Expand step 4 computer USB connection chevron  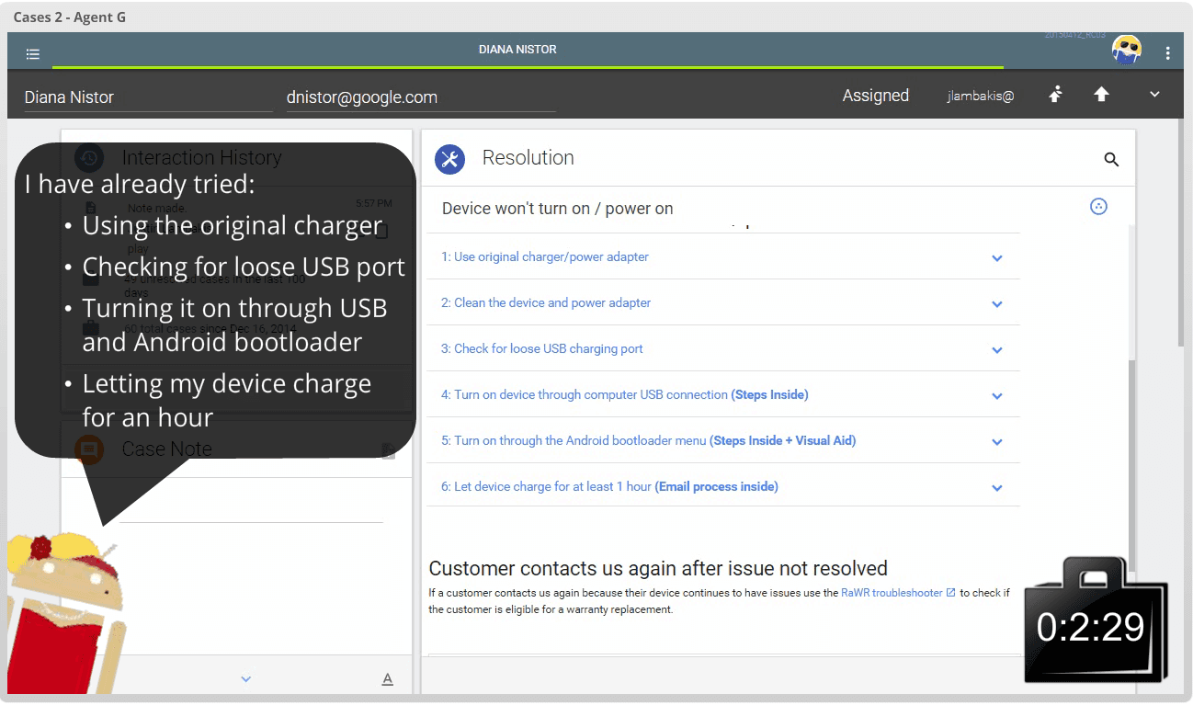click(x=997, y=396)
